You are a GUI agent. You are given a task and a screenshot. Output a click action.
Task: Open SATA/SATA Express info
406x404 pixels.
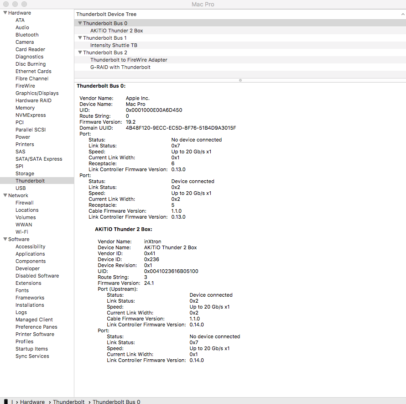tap(39, 159)
